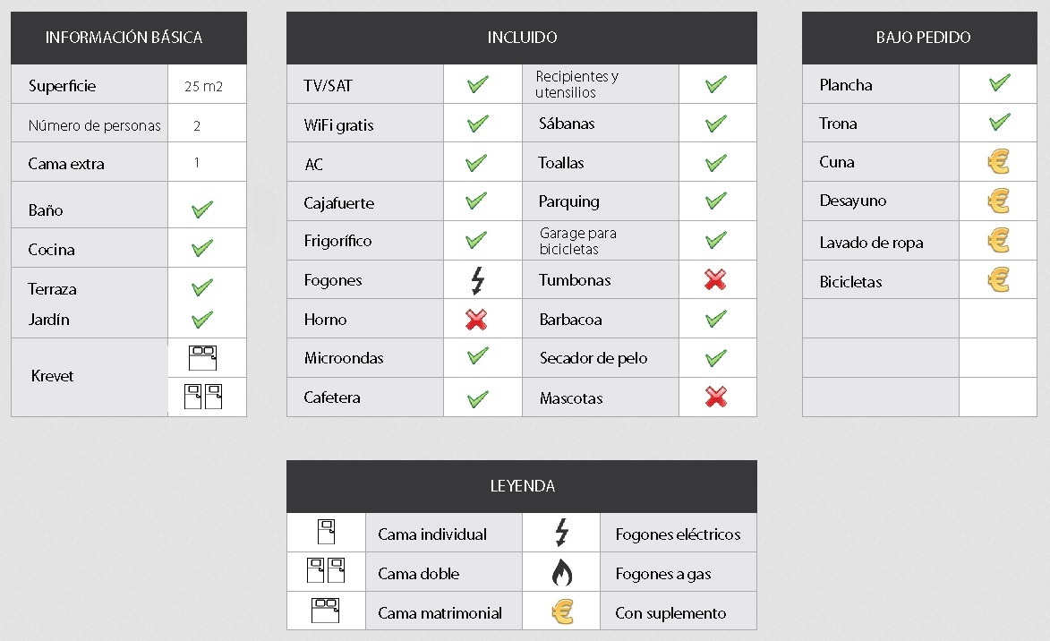Click the Secador de pelo label
The width and height of the screenshot is (1050, 641).
tap(593, 358)
